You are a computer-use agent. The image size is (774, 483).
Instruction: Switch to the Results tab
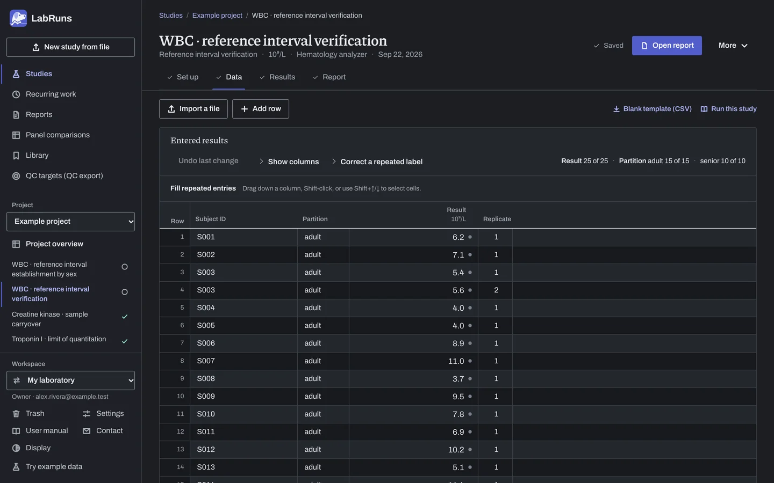[277, 77]
